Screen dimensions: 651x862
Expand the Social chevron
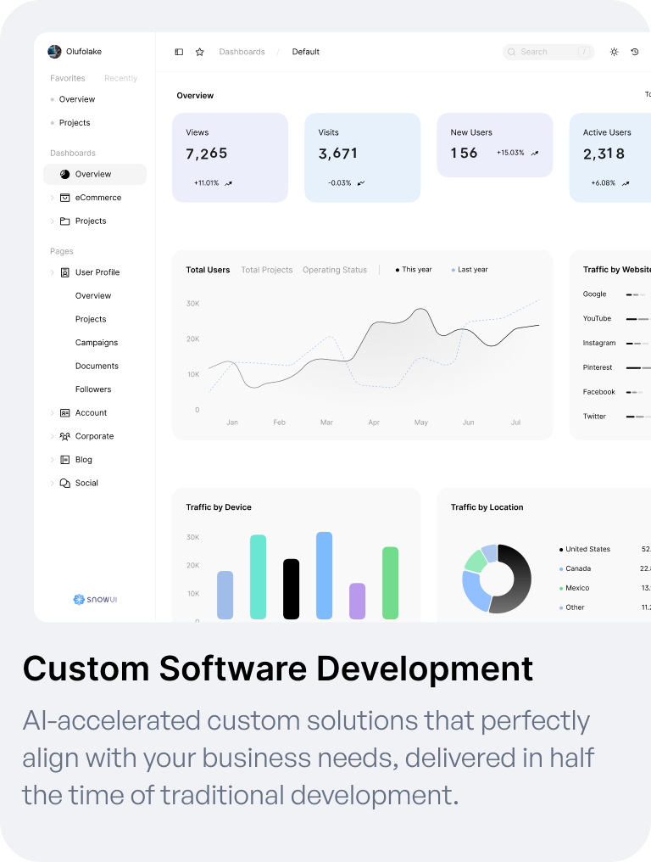(x=53, y=484)
